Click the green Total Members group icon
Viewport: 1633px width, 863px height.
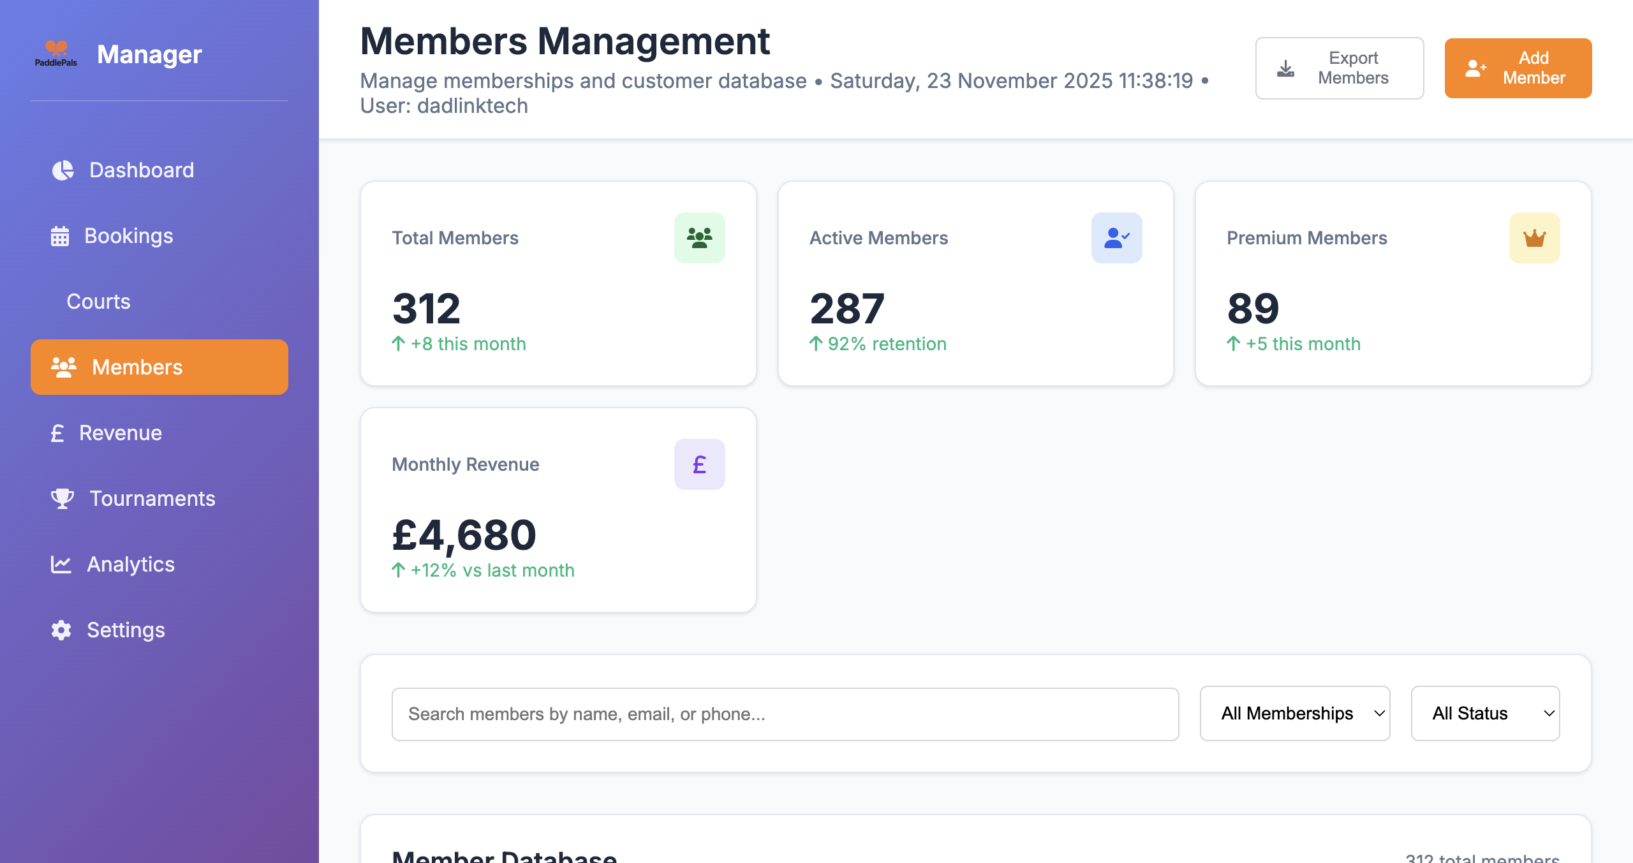pos(700,238)
